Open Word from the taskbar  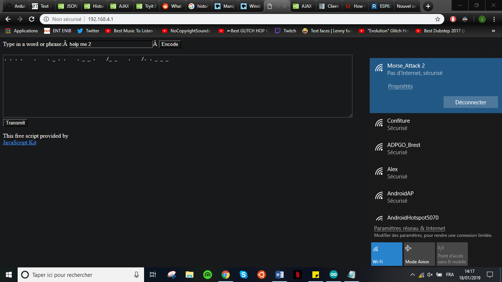[279, 275]
